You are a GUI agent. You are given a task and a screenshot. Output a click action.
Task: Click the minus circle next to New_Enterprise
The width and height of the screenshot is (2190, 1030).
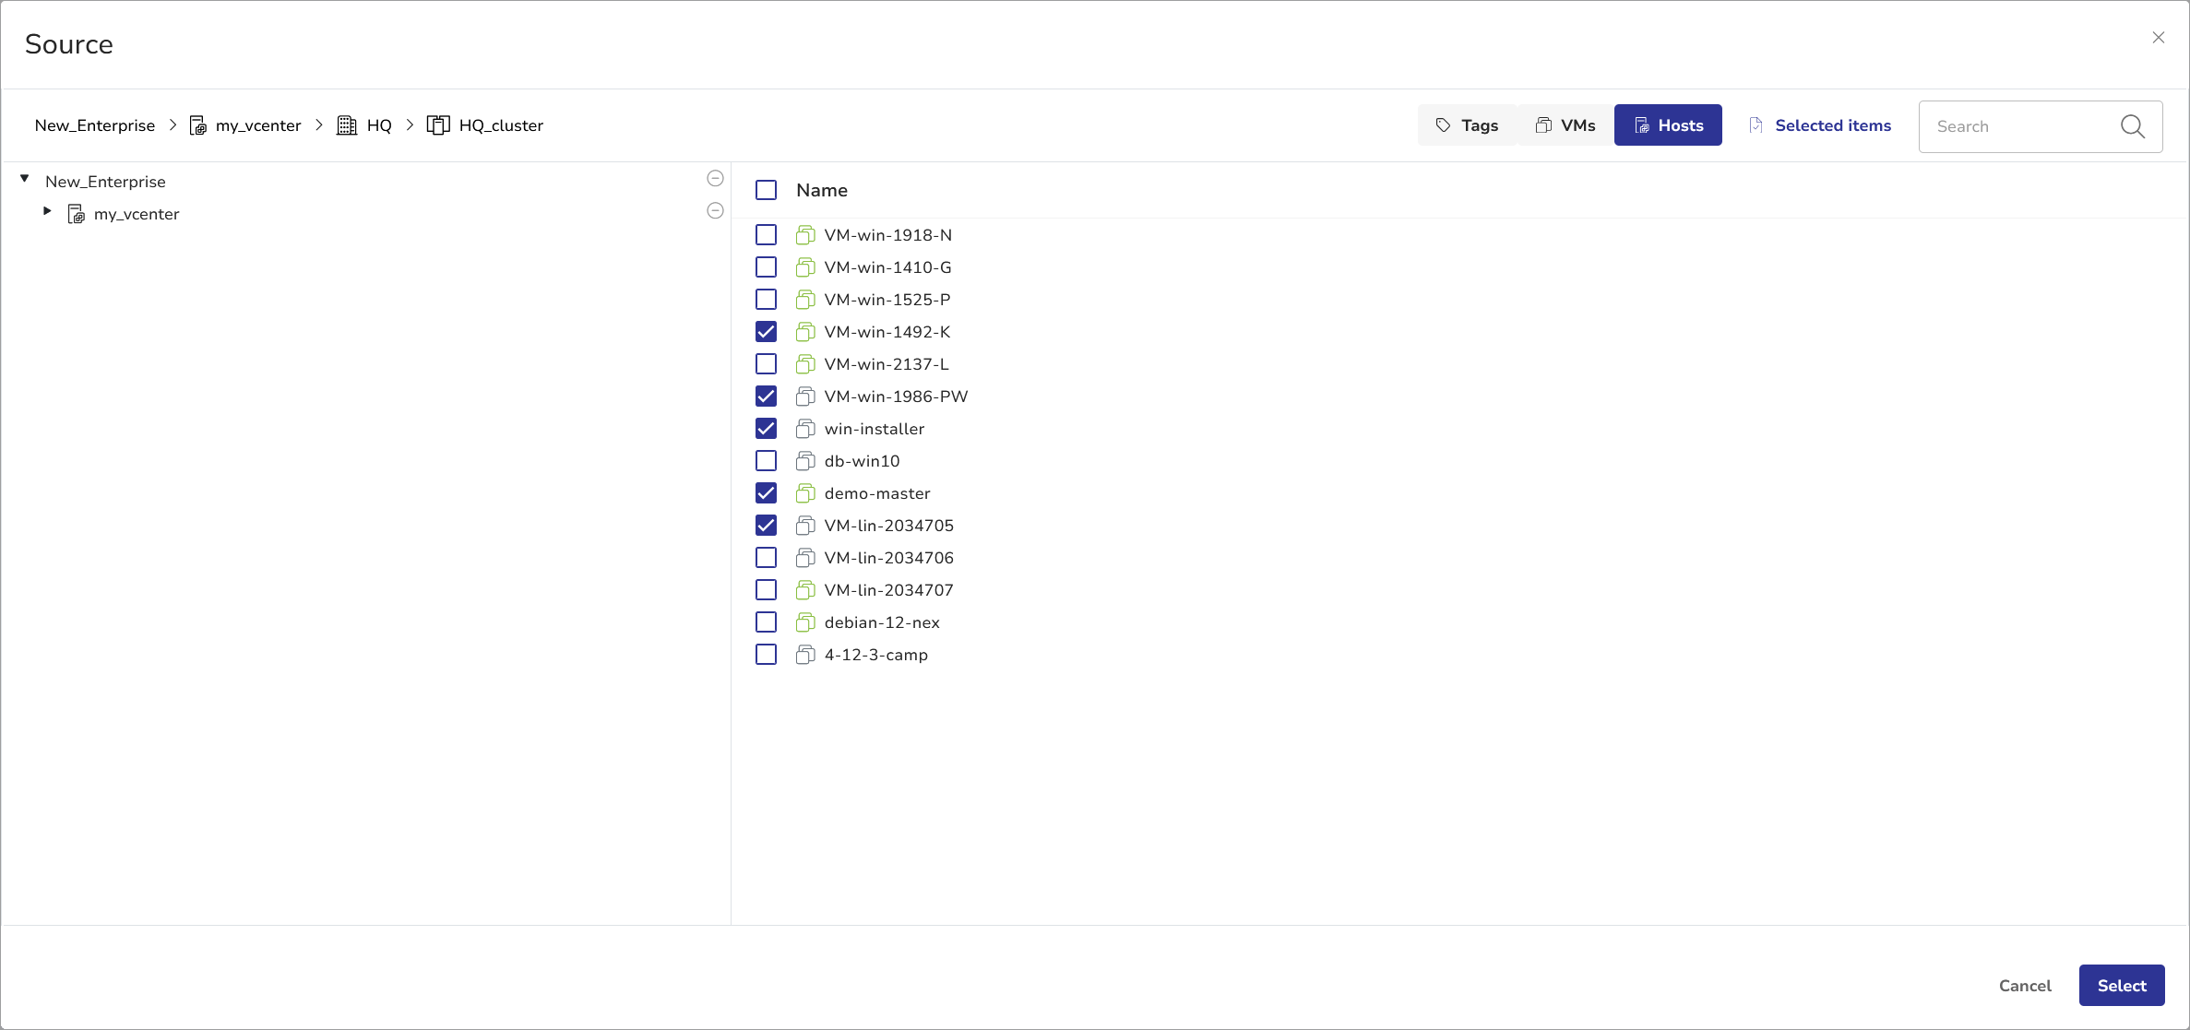pos(715,179)
